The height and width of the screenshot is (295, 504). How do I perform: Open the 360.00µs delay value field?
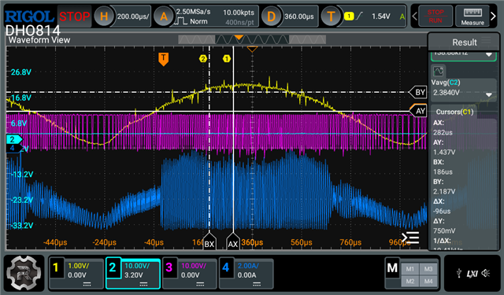point(299,17)
